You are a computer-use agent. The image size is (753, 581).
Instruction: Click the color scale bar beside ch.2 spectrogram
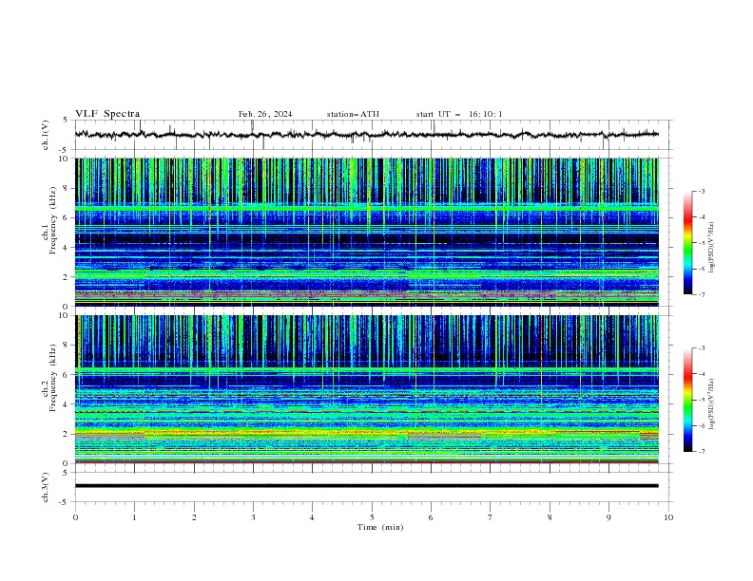click(687, 400)
